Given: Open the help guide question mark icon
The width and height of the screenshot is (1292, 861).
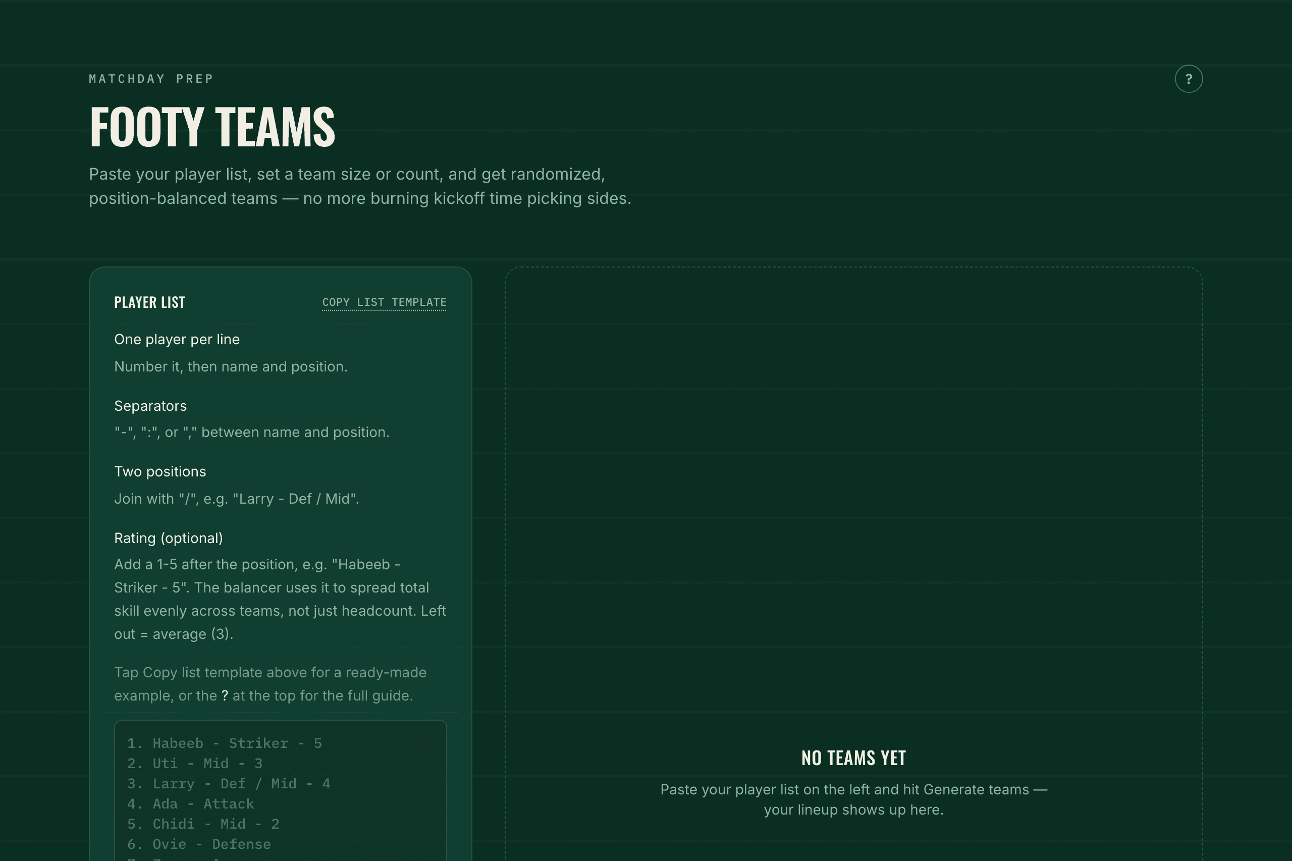Looking at the screenshot, I should coord(1188,79).
